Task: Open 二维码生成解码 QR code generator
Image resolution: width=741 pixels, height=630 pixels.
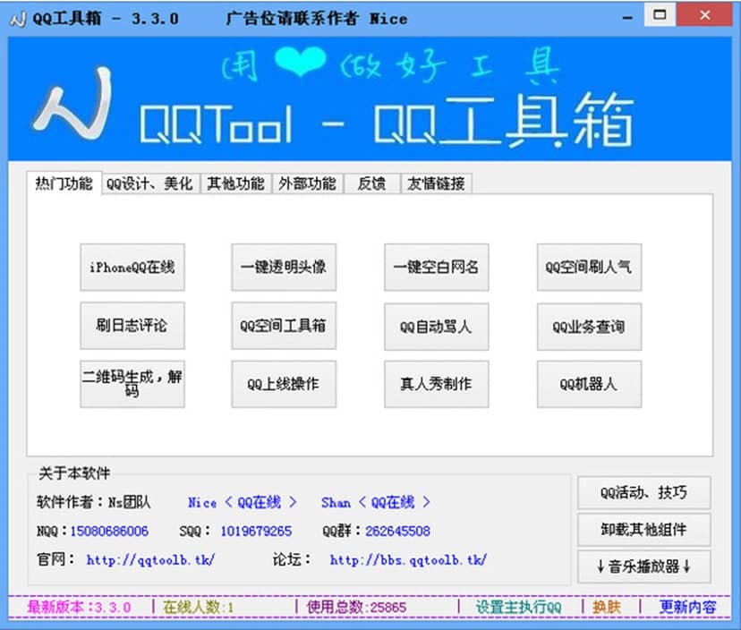Action: pyautogui.click(x=132, y=383)
